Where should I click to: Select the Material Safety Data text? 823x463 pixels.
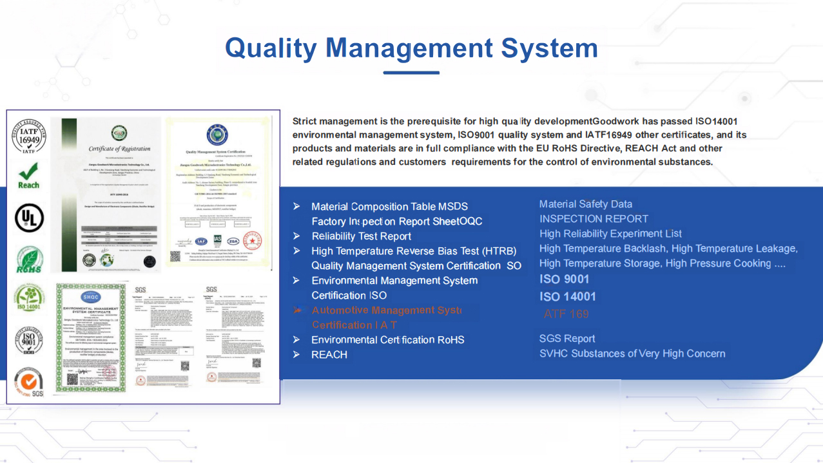pyautogui.click(x=586, y=204)
